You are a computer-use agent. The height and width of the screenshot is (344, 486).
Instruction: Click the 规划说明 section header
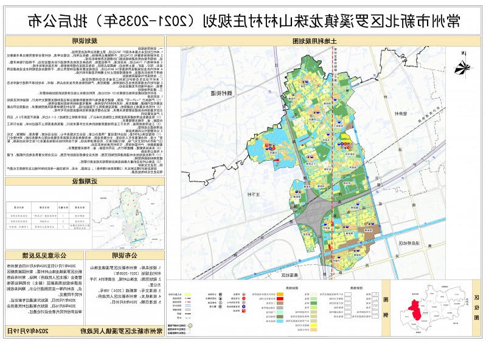pos(85,41)
